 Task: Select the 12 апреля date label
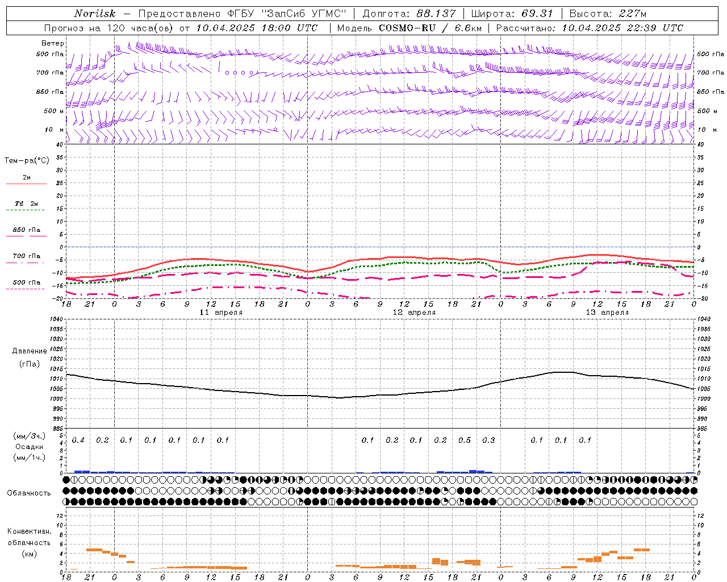coord(415,313)
